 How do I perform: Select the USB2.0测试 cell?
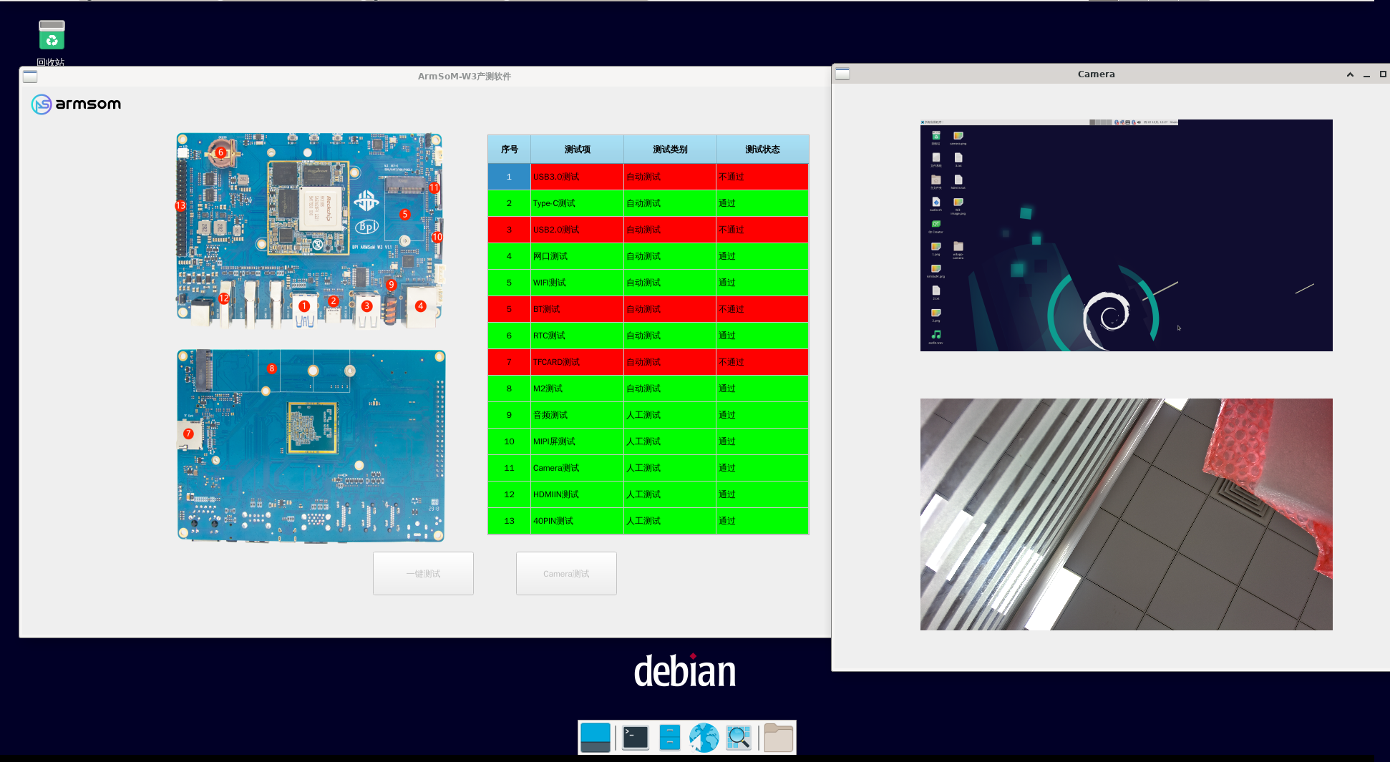coord(577,230)
